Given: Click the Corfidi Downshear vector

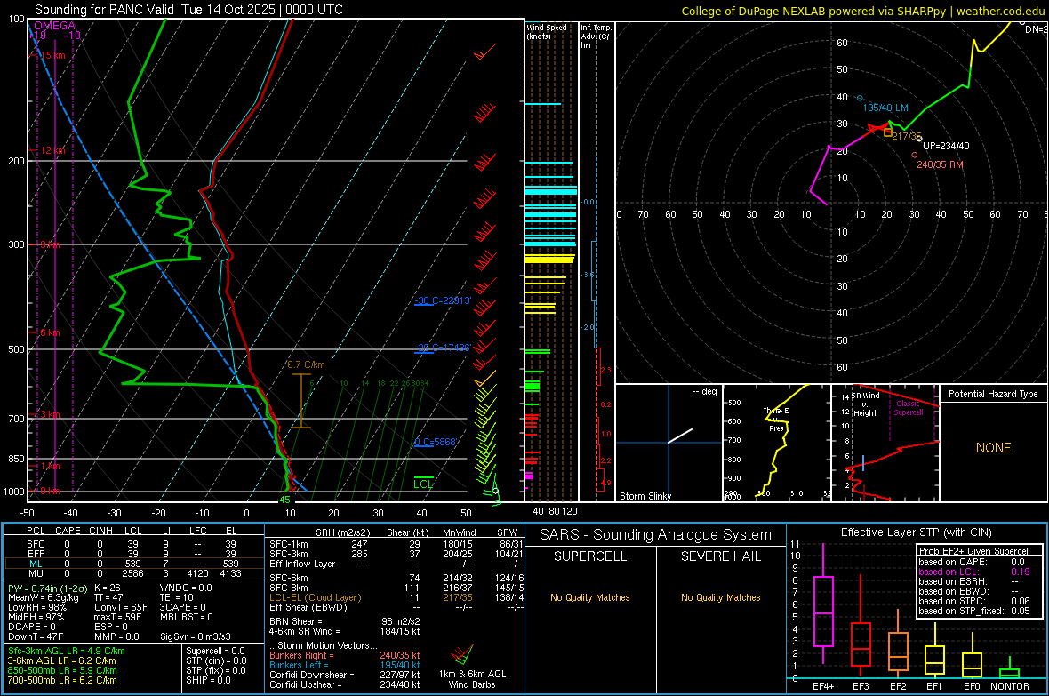Looking at the screenshot, I should pyautogui.click(x=345, y=675).
